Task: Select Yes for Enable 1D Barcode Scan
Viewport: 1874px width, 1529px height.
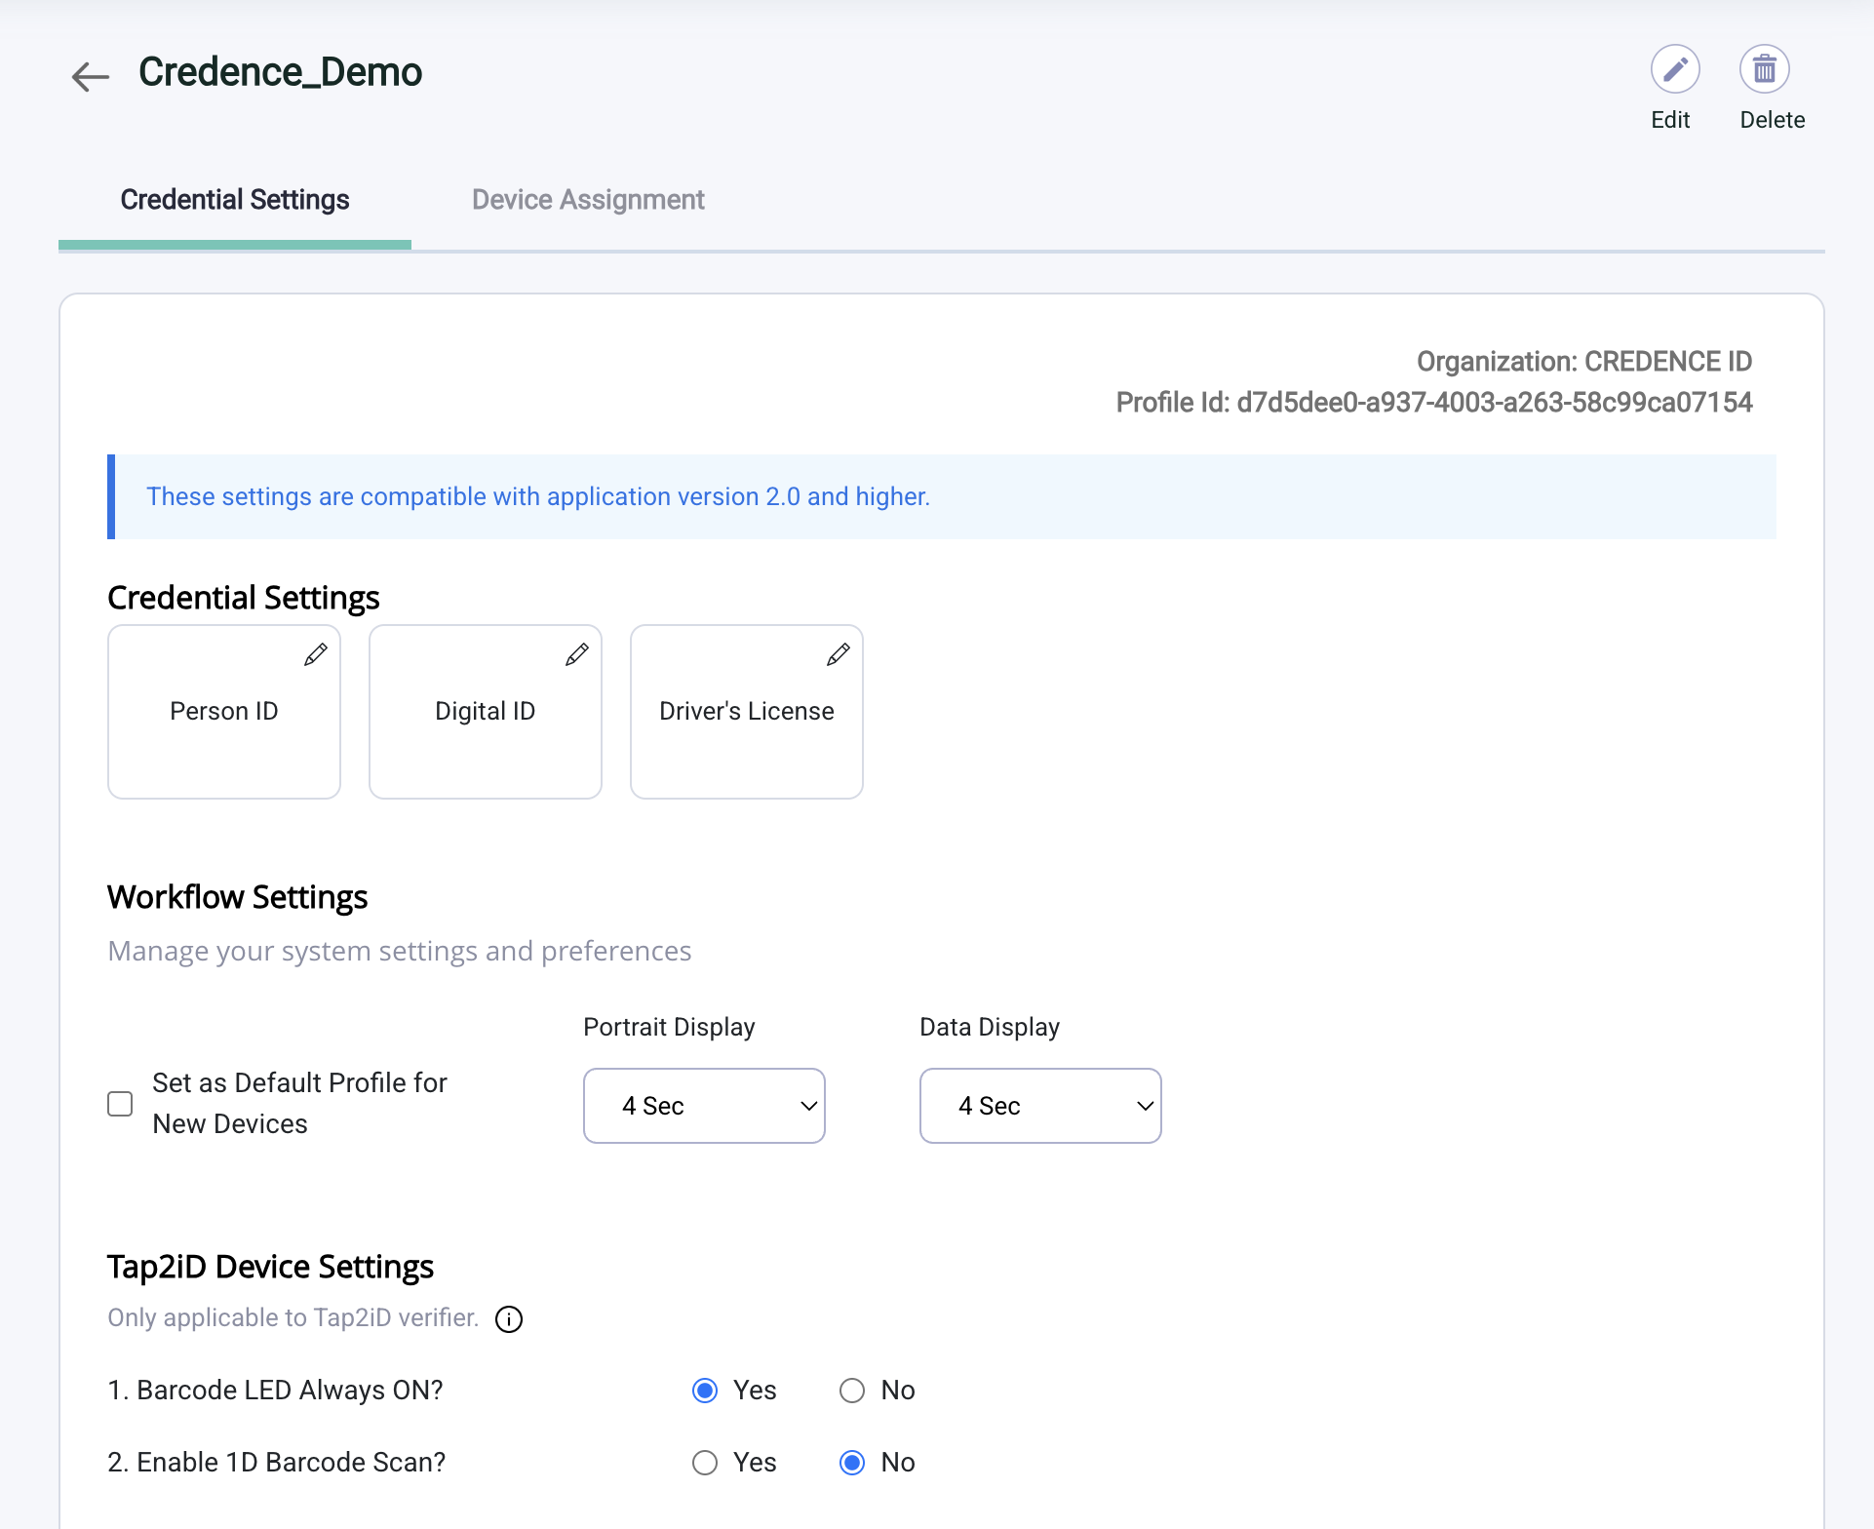Action: coord(705,1463)
